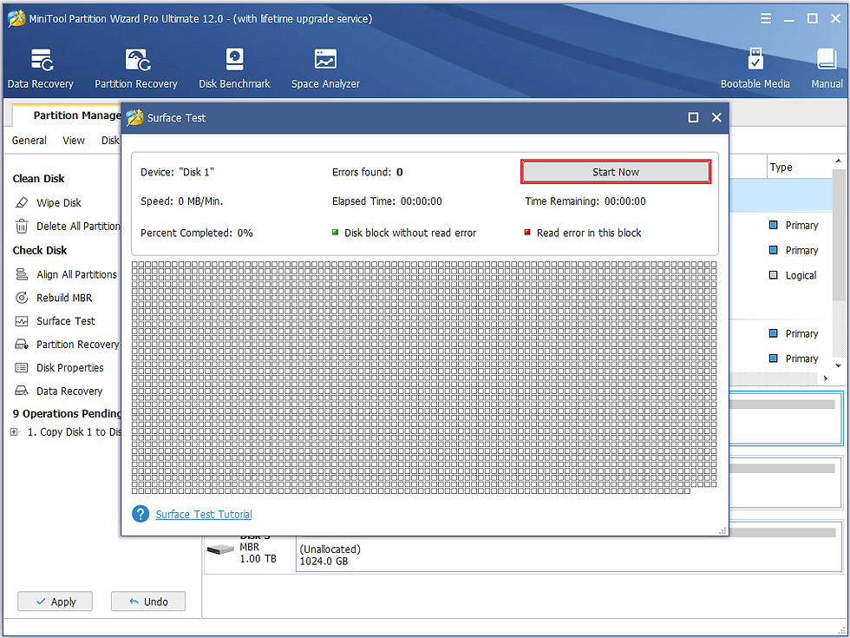Click the partition list scroll-down arrow
The height and width of the screenshot is (638, 850).
[x=839, y=365]
